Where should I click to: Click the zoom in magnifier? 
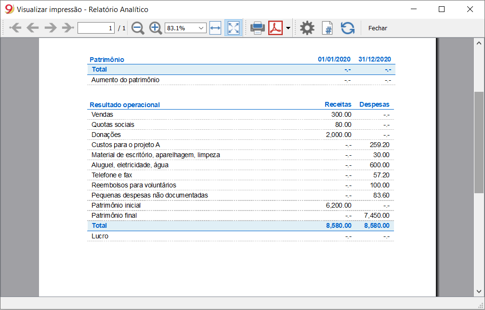(156, 28)
